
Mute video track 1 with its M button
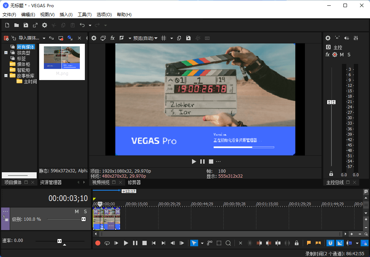(x=77, y=211)
